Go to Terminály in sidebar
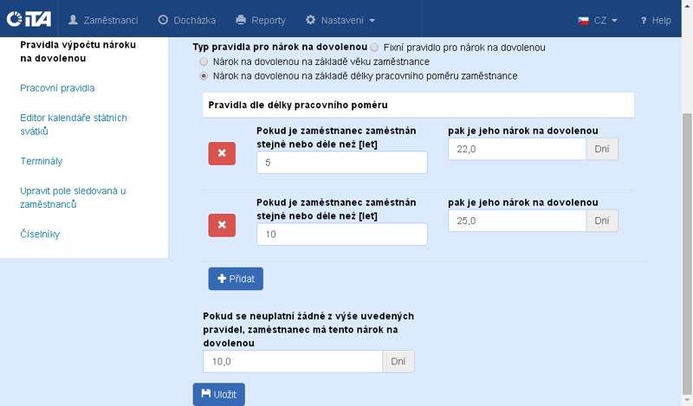The height and width of the screenshot is (406, 693). click(42, 161)
